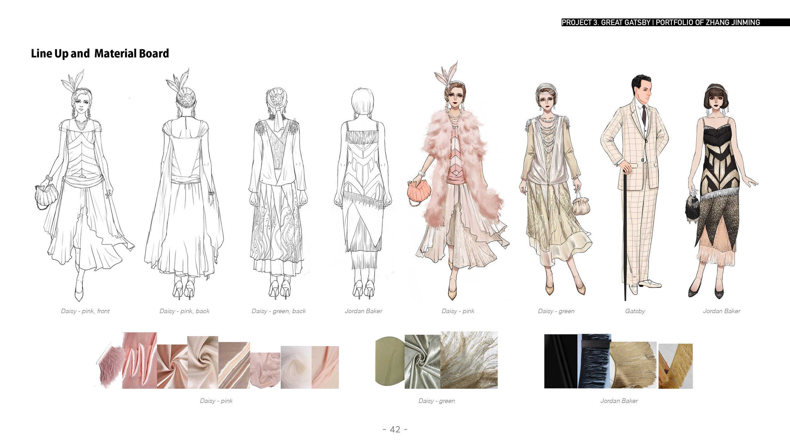790x444 pixels.
Task: Click the 'Jordan Baker' material board caption
Action: point(619,401)
